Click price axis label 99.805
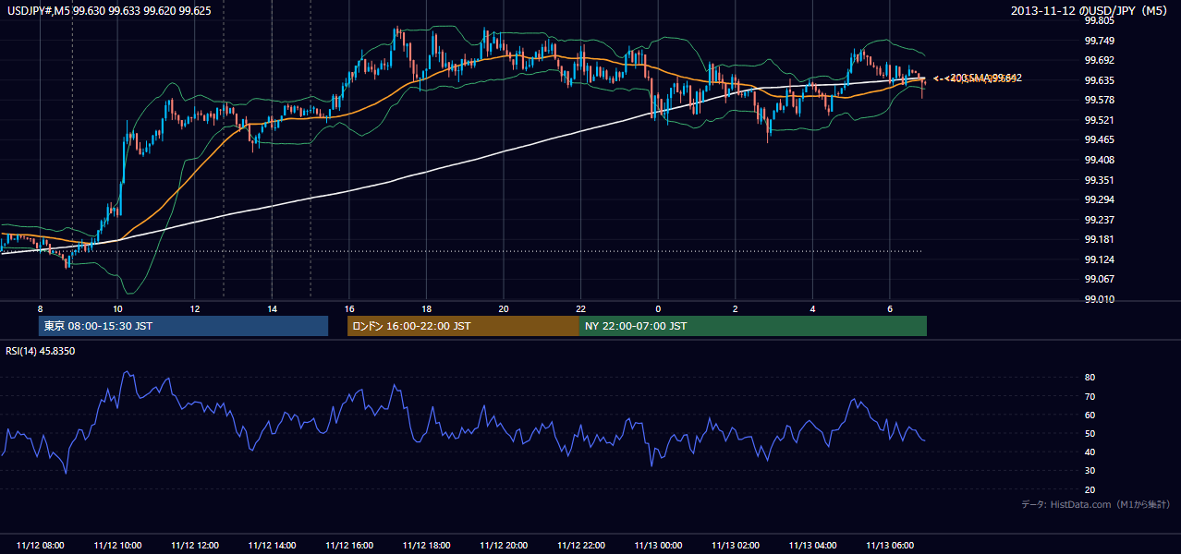 click(1100, 20)
